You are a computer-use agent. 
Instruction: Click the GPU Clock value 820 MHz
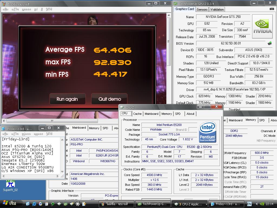tap(205, 96)
